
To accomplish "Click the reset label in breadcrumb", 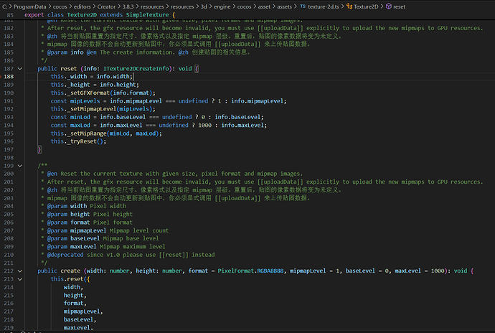I will (400, 6).
